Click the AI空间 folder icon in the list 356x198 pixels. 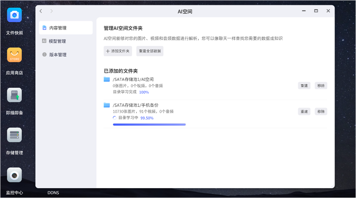point(107,79)
